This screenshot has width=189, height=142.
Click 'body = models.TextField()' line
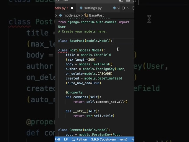89,64
